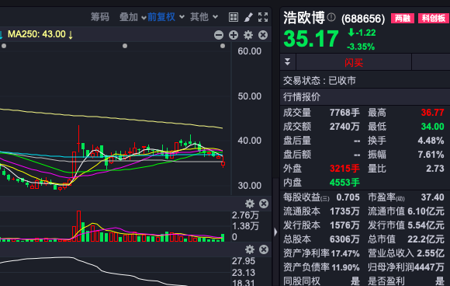Collapse the side panel using the arrow handle
This screenshot has width=450, height=286.
point(275,232)
